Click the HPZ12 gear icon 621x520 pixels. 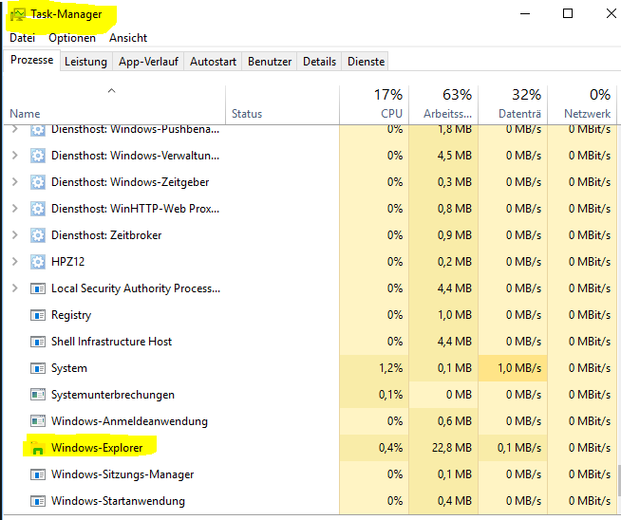pos(38,262)
